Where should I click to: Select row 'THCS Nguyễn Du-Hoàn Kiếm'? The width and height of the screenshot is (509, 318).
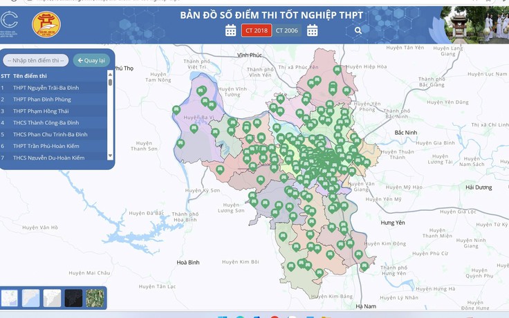click(x=53, y=157)
